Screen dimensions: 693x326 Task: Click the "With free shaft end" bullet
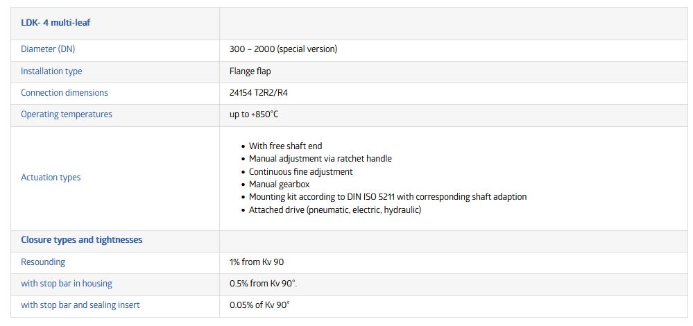click(285, 146)
